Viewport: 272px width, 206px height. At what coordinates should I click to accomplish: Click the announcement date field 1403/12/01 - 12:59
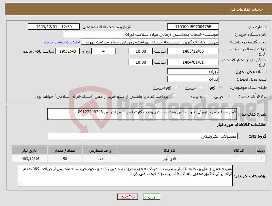pos(53,27)
